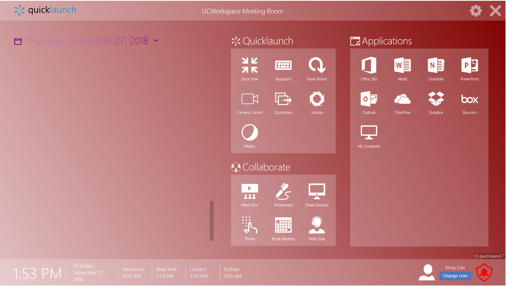Open the Dock View tile

(x=250, y=69)
